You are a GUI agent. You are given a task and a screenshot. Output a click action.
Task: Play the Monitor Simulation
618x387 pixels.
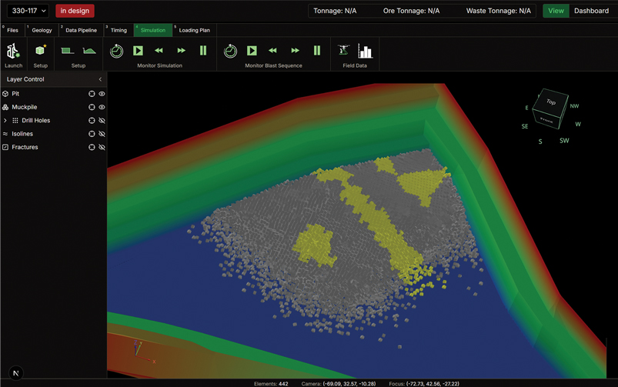[138, 51]
